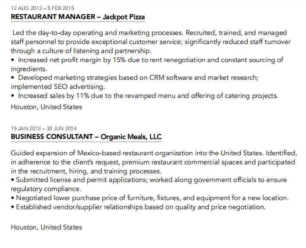Click 'through a culture of listening and partnership'
Image resolution: width=306 pixels, height=248 pixels.
pyautogui.click(x=81, y=50)
